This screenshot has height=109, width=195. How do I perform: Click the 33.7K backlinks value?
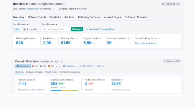[116, 84]
